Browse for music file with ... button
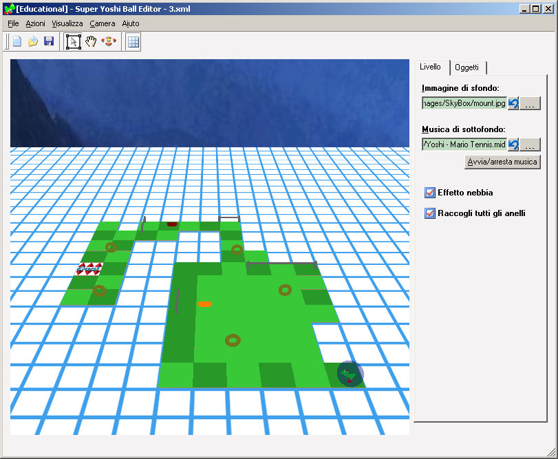The width and height of the screenshot is (558, 459). (530, 145)
